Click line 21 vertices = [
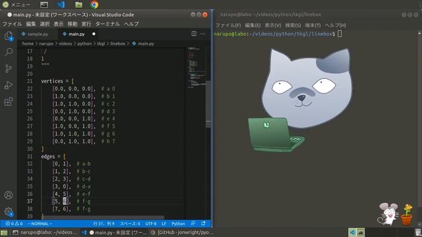This screenshot has width=422, height=237. 57,81
